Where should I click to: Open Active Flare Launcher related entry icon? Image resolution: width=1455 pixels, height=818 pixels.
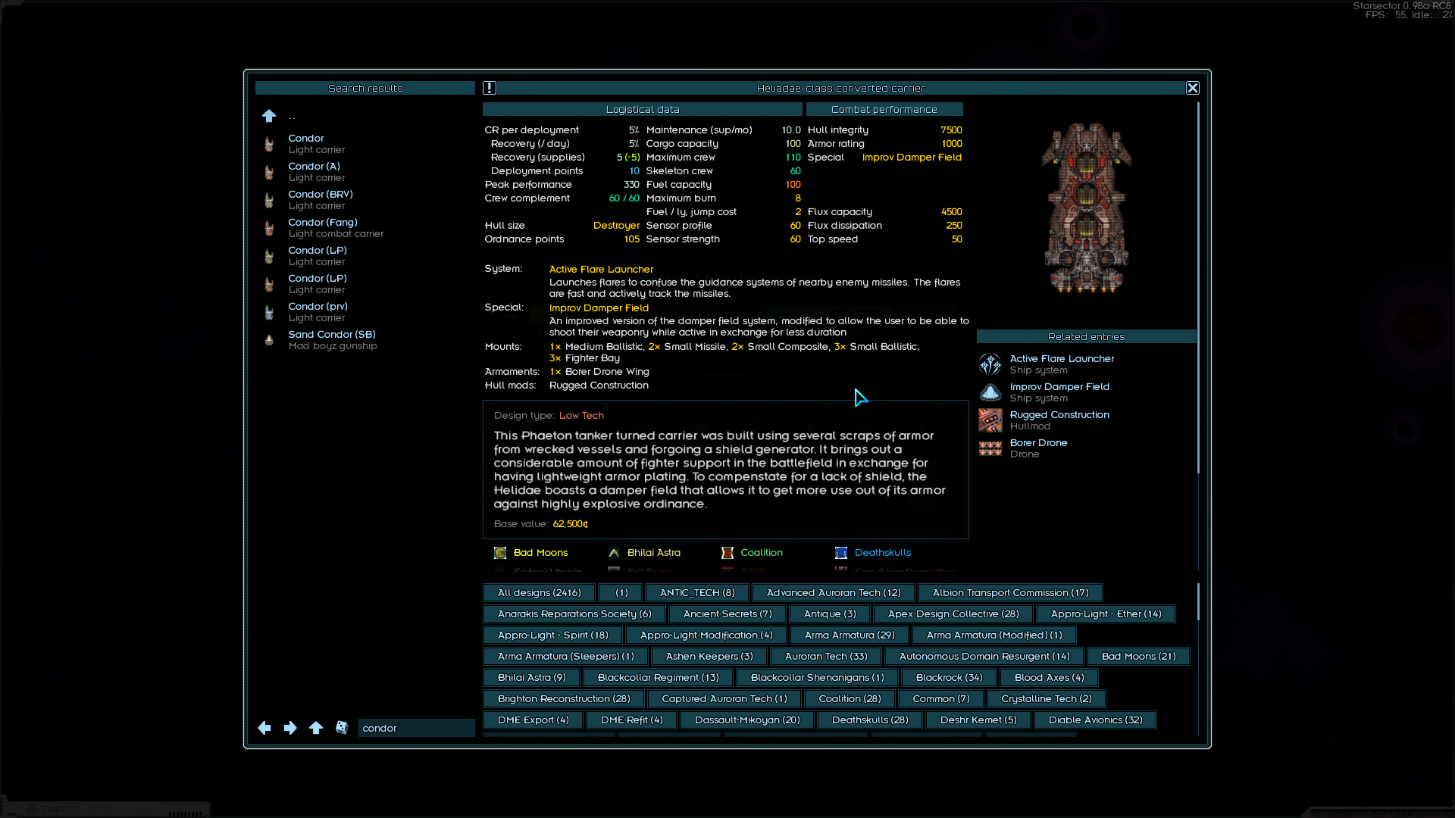[x=990, y=364]
